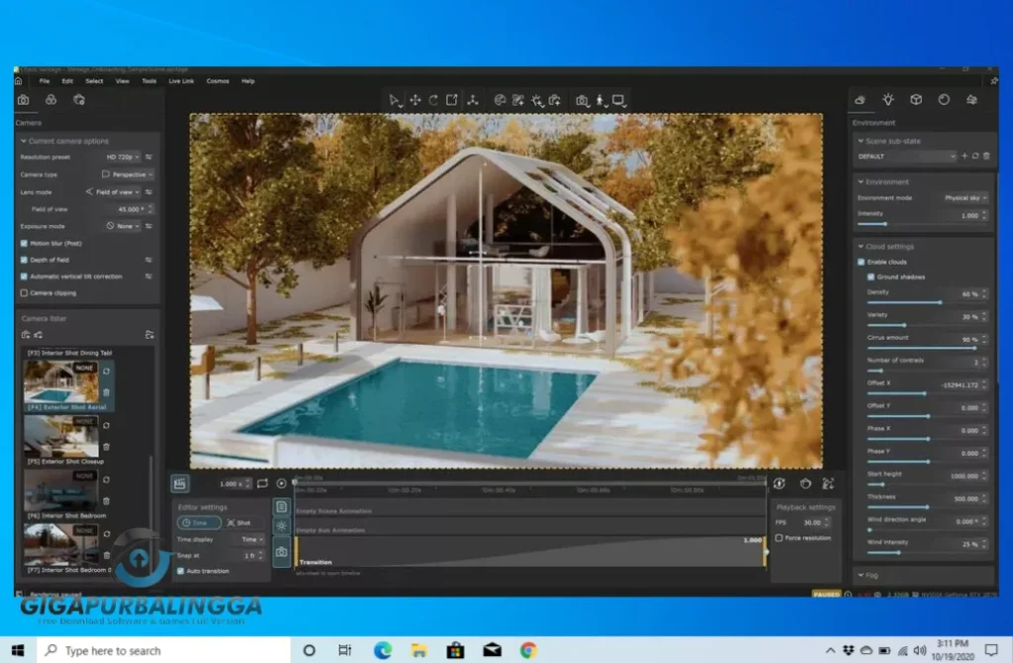Open the Cosmos menu

tap(218, 81)
